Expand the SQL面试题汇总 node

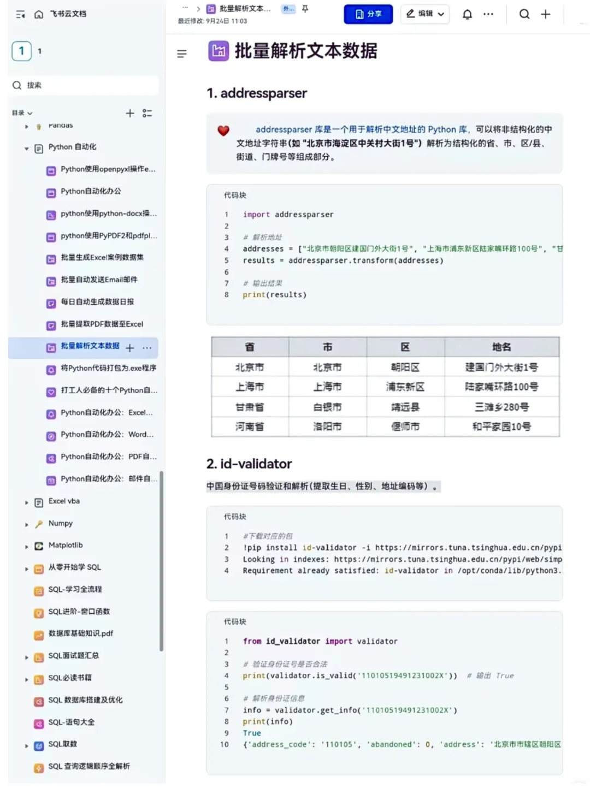26,657
